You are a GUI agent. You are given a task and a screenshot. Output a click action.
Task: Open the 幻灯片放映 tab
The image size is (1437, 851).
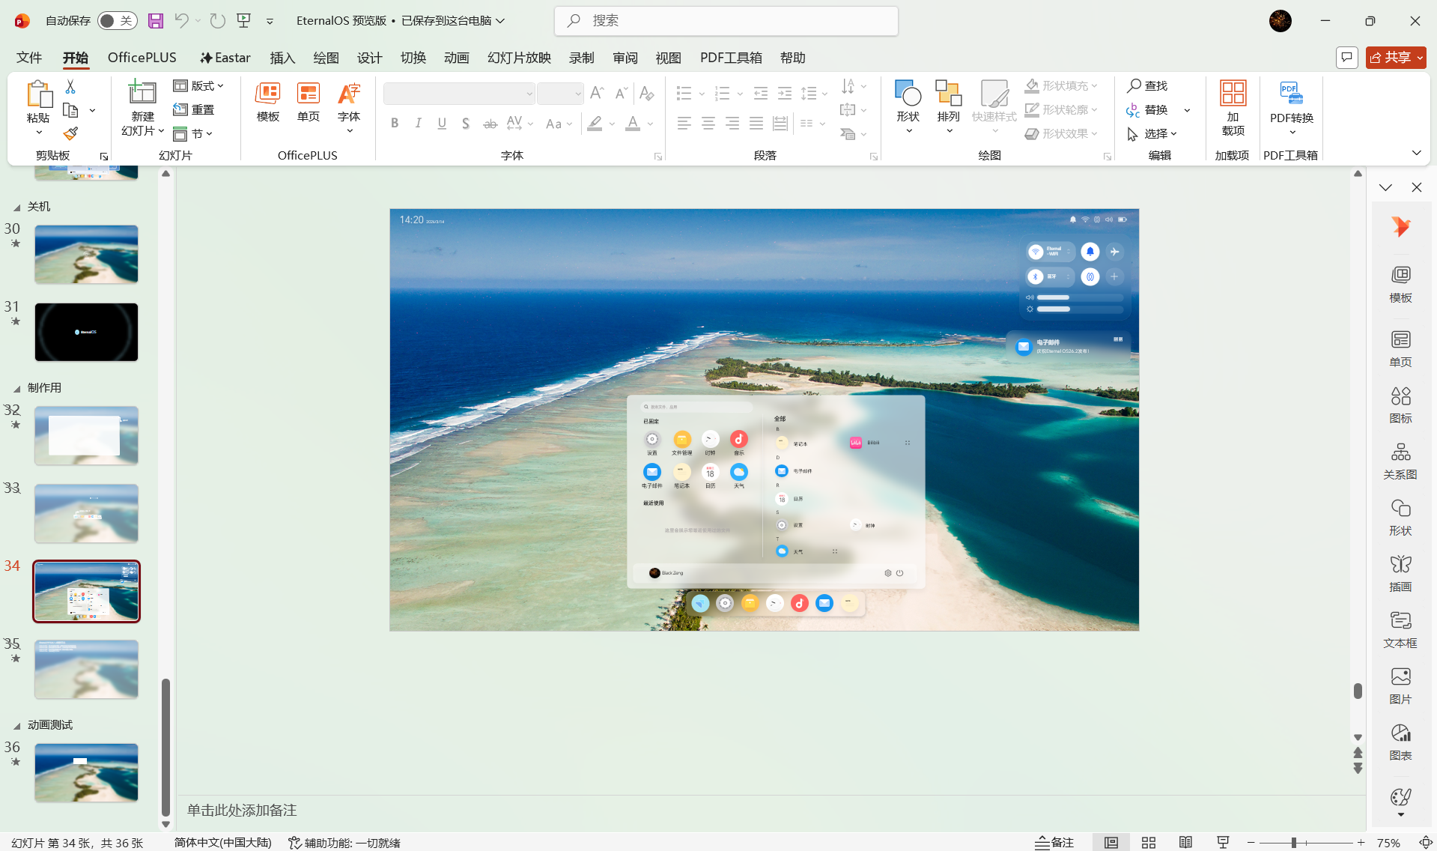point(519,58)
